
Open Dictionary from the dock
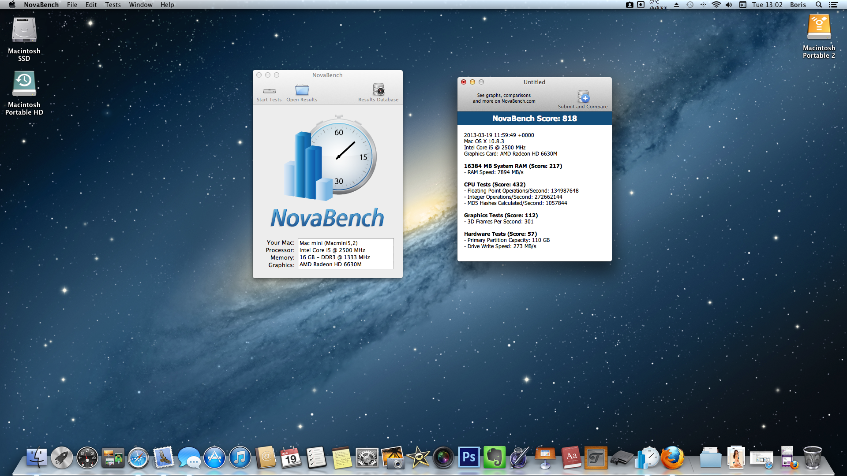[x=571, y=457]
